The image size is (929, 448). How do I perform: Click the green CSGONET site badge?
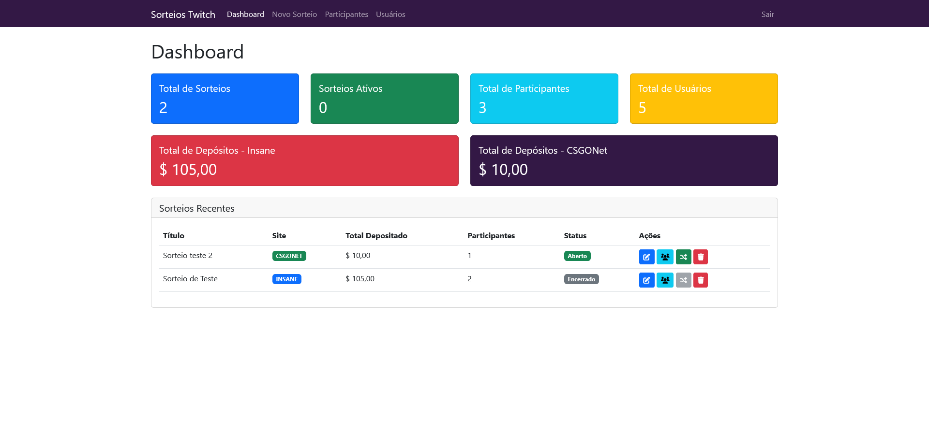point(289,256)
